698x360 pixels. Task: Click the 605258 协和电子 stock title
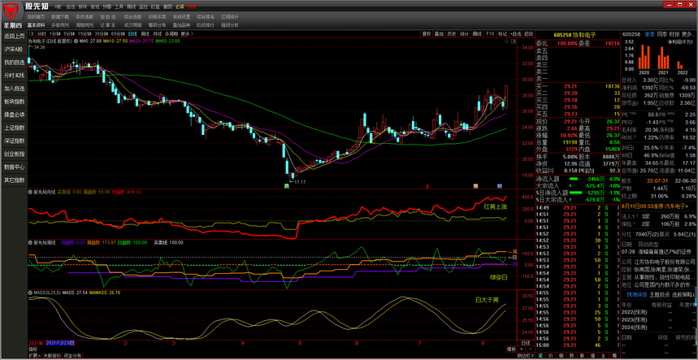coord(574,34)
